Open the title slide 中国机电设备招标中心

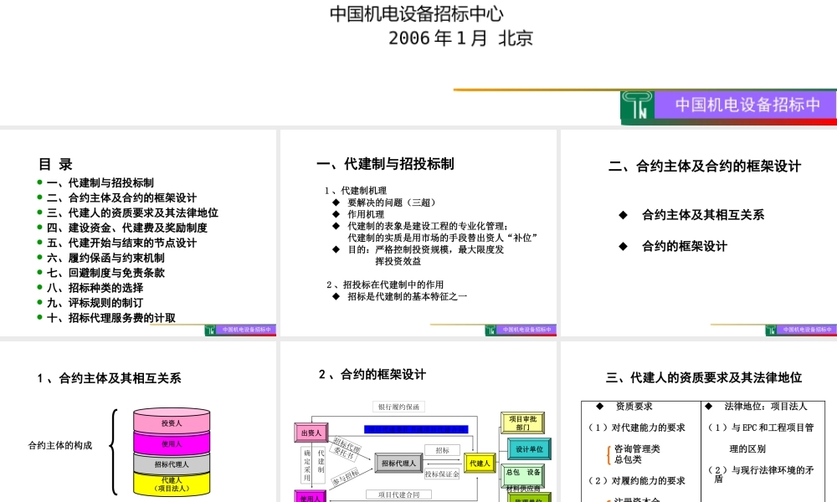click(418, 63)
